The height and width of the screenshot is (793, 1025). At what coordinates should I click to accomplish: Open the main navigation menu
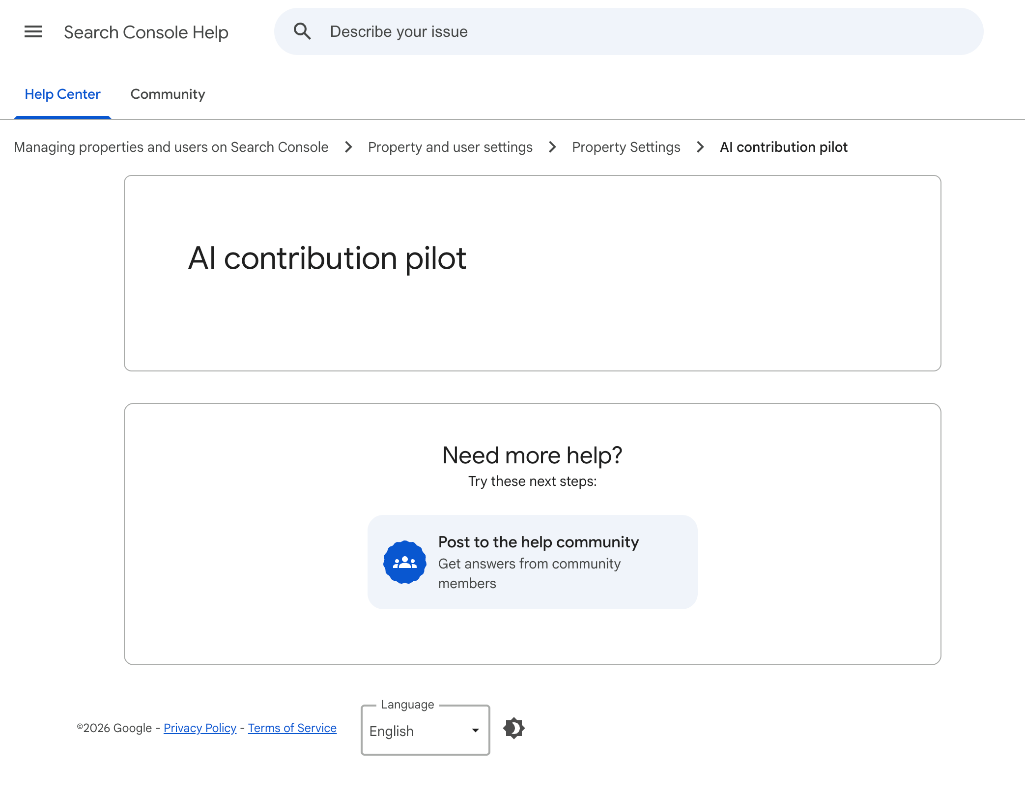click(33, 31)
